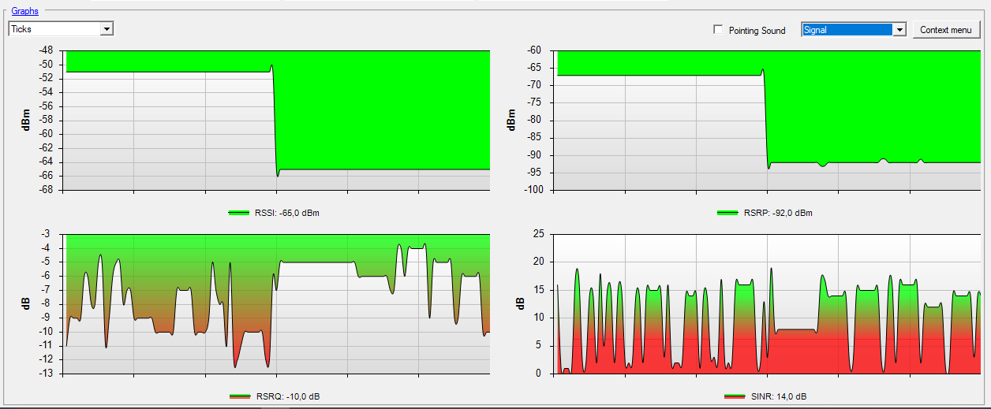991x409 pixels.
Task: Click the 25 value on SINR axis
Action: pyautogui.click(x=538, y=234)
